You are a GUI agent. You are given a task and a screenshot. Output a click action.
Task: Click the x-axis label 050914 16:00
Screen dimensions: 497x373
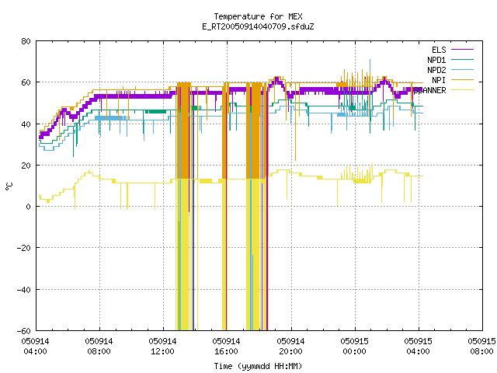click(x=226, y=347)
